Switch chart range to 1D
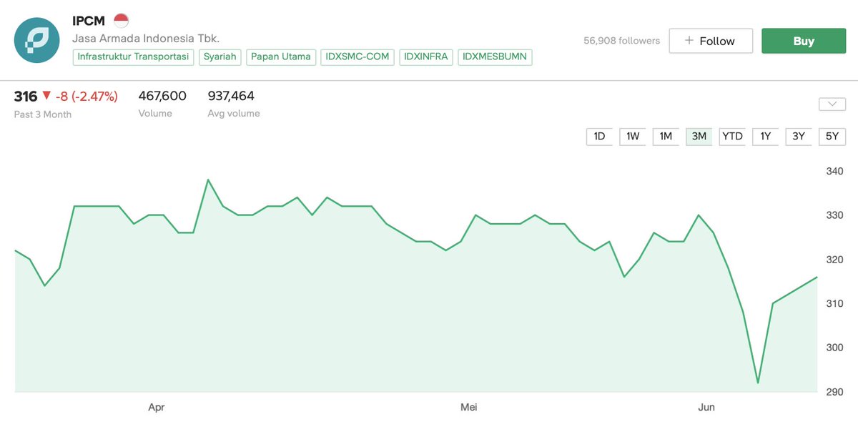This screenshot has height=427, width=858. pyautogui.click(x=599, y=136)
